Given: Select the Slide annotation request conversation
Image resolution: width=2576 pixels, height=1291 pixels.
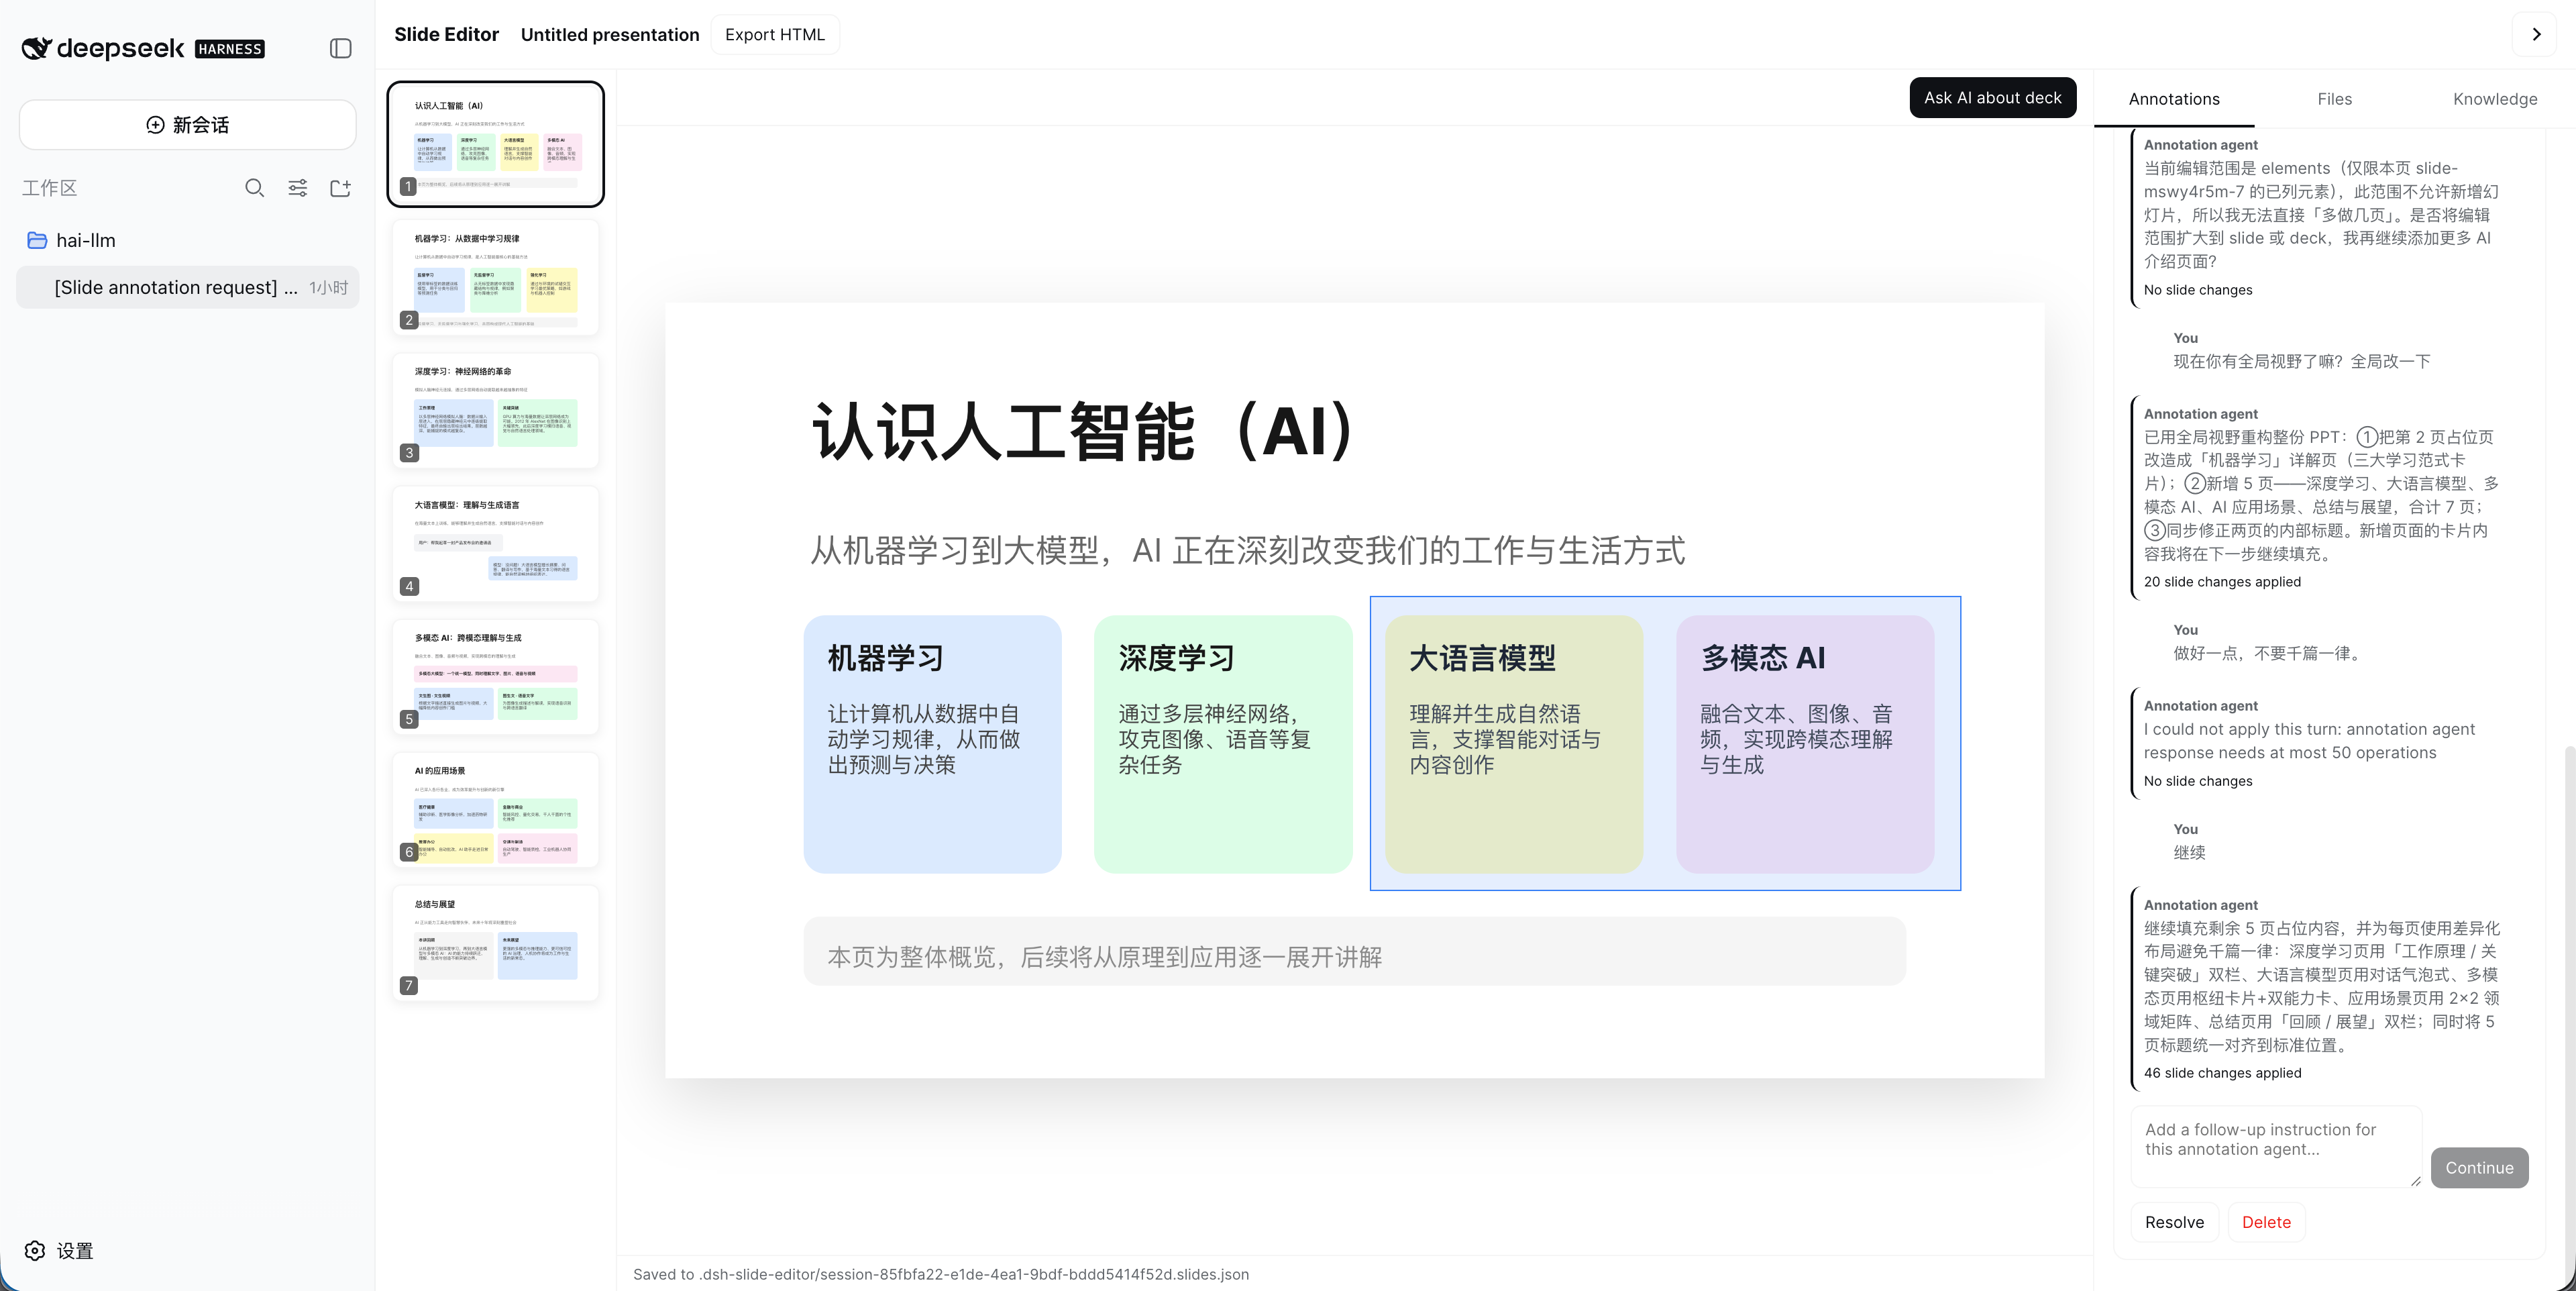Looking at the screenshot, I should click(187, 287).
